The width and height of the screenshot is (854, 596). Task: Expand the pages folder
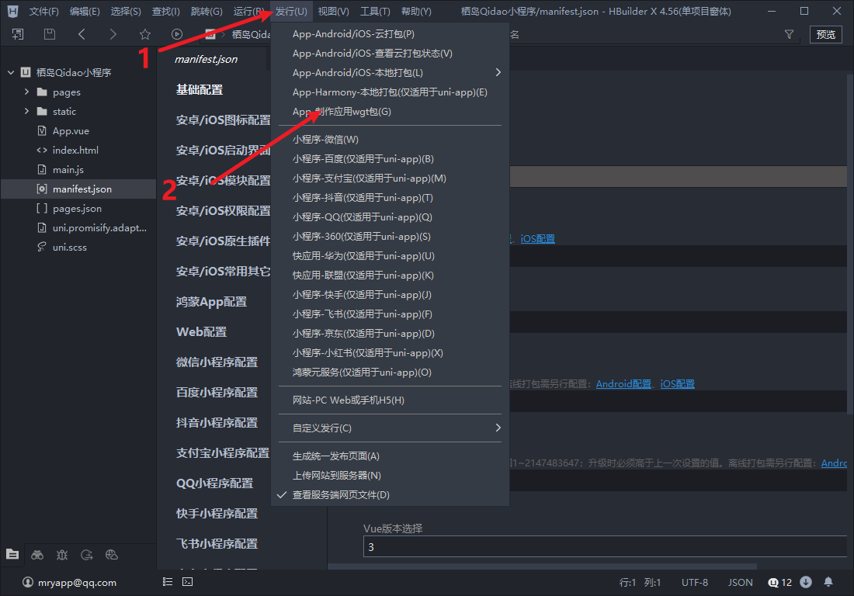tap(26, 92)
